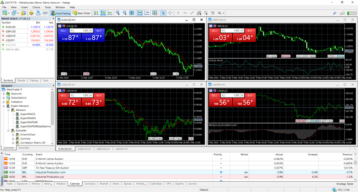Click SELL on the USDCHF chart
The image size is (358, 192).
point(63,95)
